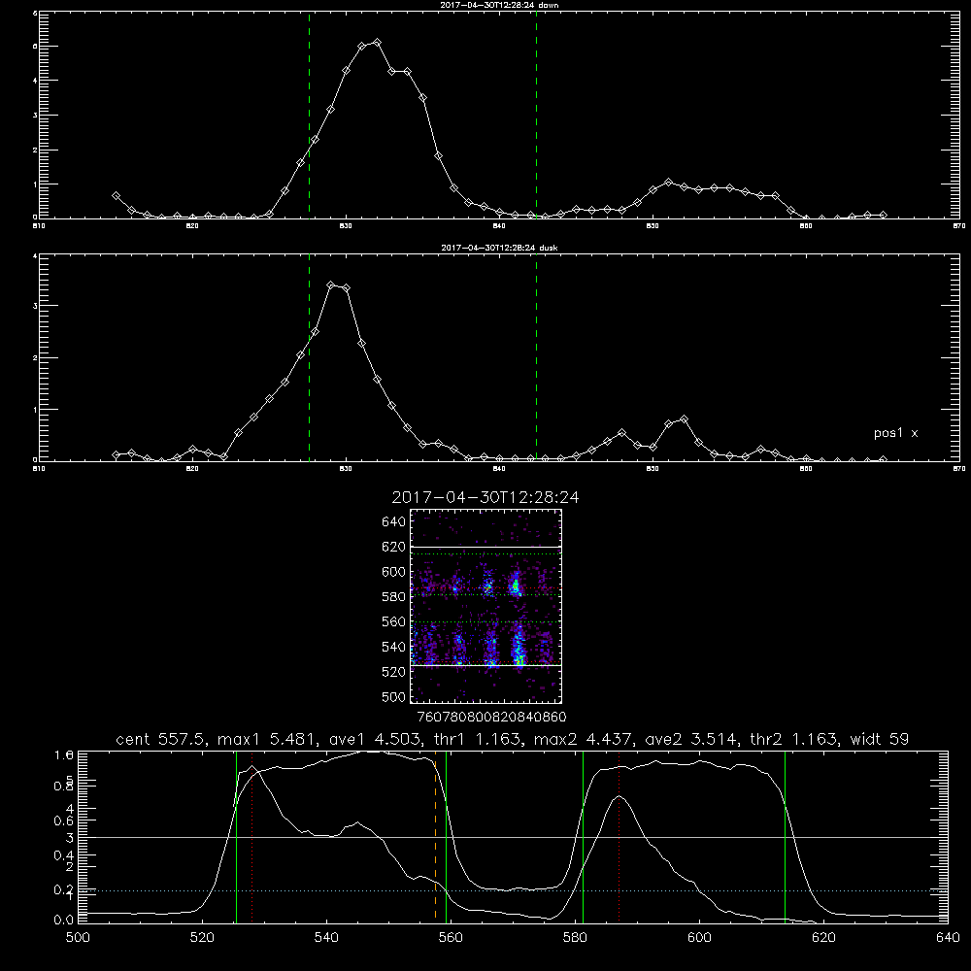Click dusk plot x-axis label 870
The width and height of the screenshot is (971, 971).
click(958, 469)
